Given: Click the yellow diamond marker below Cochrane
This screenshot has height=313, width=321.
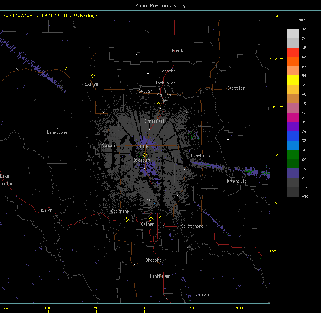Looking at the screenshot, I should [127, 219].
